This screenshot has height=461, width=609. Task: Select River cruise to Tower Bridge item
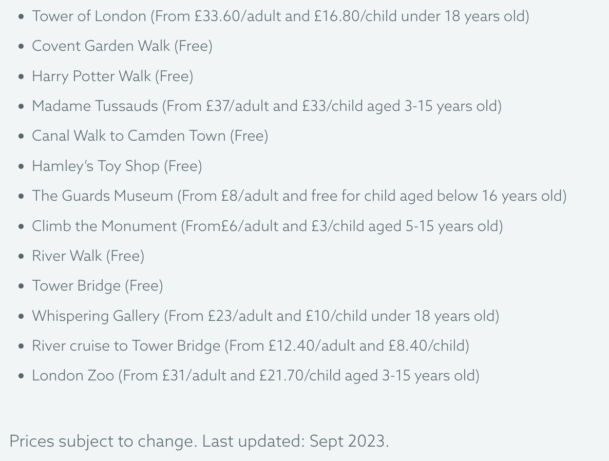(x=251, y=346)
